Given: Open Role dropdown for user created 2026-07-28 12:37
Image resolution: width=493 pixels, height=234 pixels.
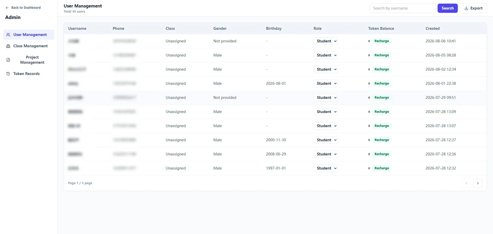Looking at the screenshot, I should tap(325, 140).
